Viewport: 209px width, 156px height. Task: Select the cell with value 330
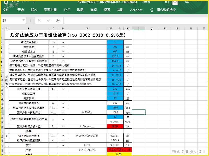pyautogui.click(x=115, y=89)
